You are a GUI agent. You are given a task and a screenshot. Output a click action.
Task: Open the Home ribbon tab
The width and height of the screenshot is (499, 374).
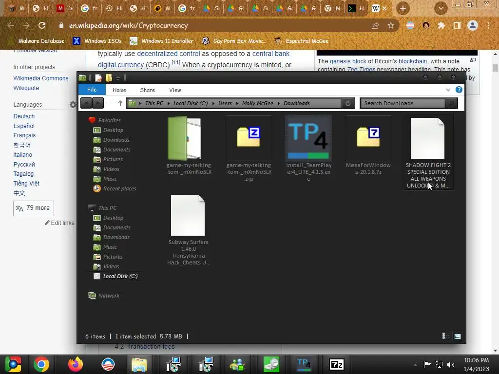pos(119,90)
